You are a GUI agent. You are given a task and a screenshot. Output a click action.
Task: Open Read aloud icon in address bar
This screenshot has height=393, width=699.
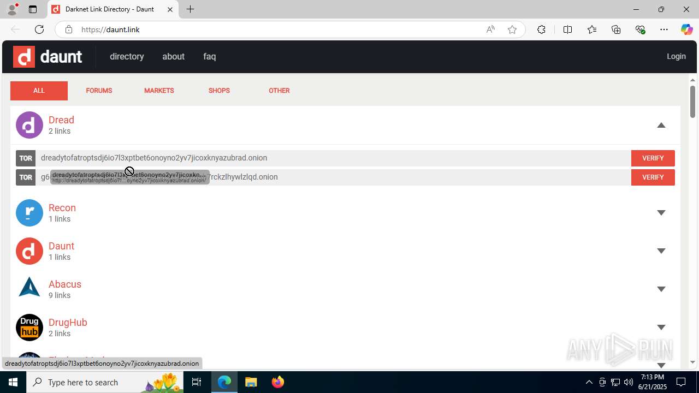pyautogui.click(x=490, y=29)
